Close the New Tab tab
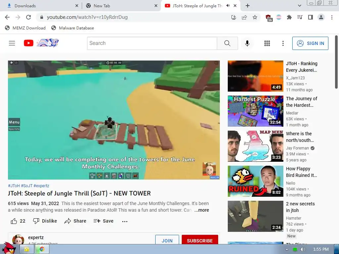The height and width of the screenshot is (254, 339). 156,6
